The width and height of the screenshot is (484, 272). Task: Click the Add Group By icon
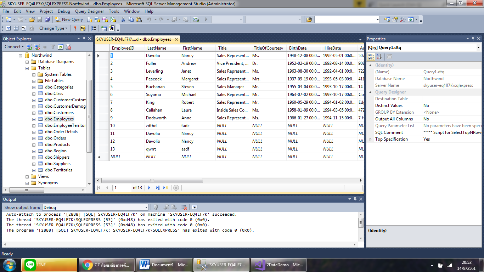pyautogui.click(x=93, y=28)
